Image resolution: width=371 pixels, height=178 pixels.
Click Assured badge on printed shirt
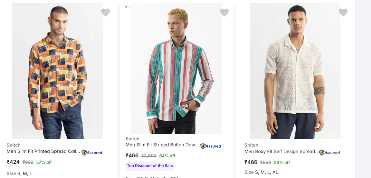[92, 153]
